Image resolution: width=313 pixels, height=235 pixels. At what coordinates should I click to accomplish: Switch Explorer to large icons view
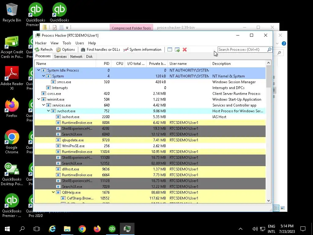[283, 208]
